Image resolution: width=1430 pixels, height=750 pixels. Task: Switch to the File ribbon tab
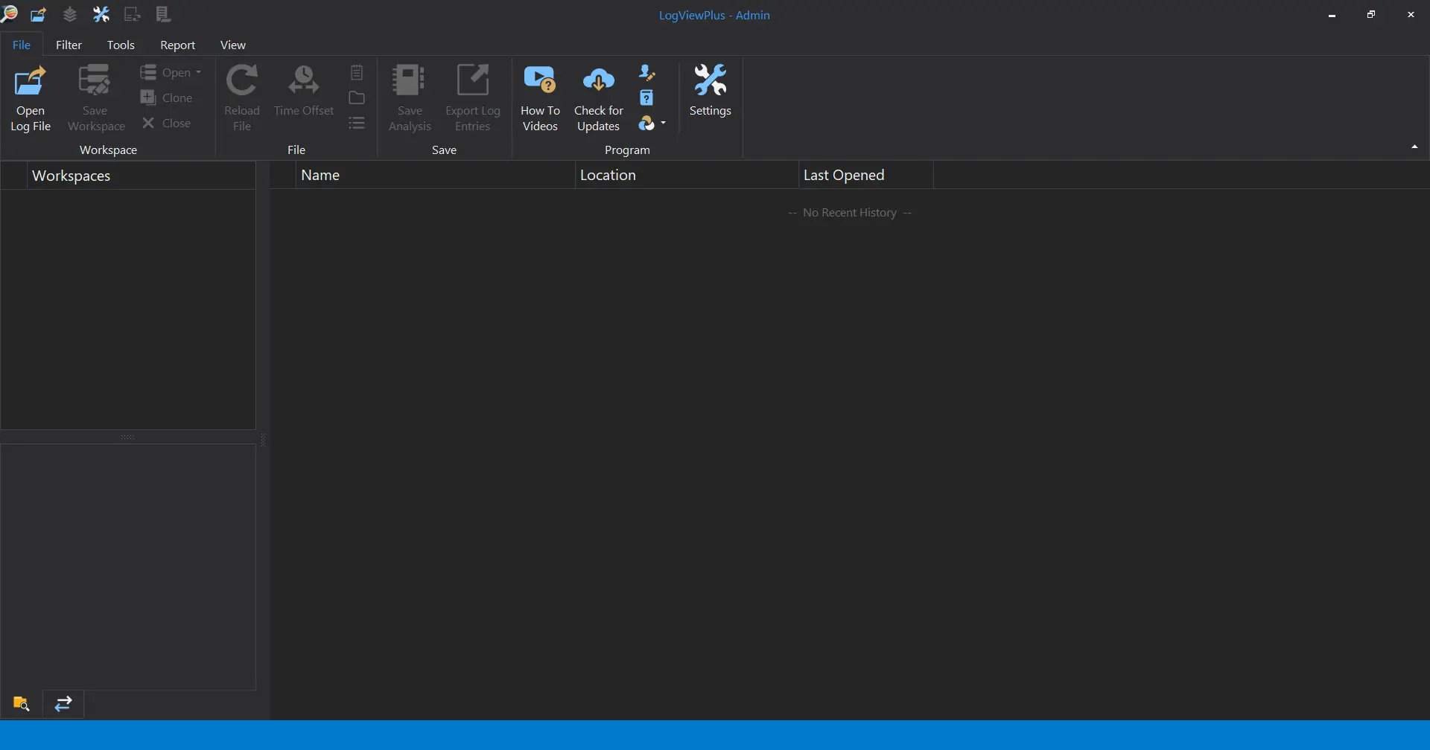point(22,45)
